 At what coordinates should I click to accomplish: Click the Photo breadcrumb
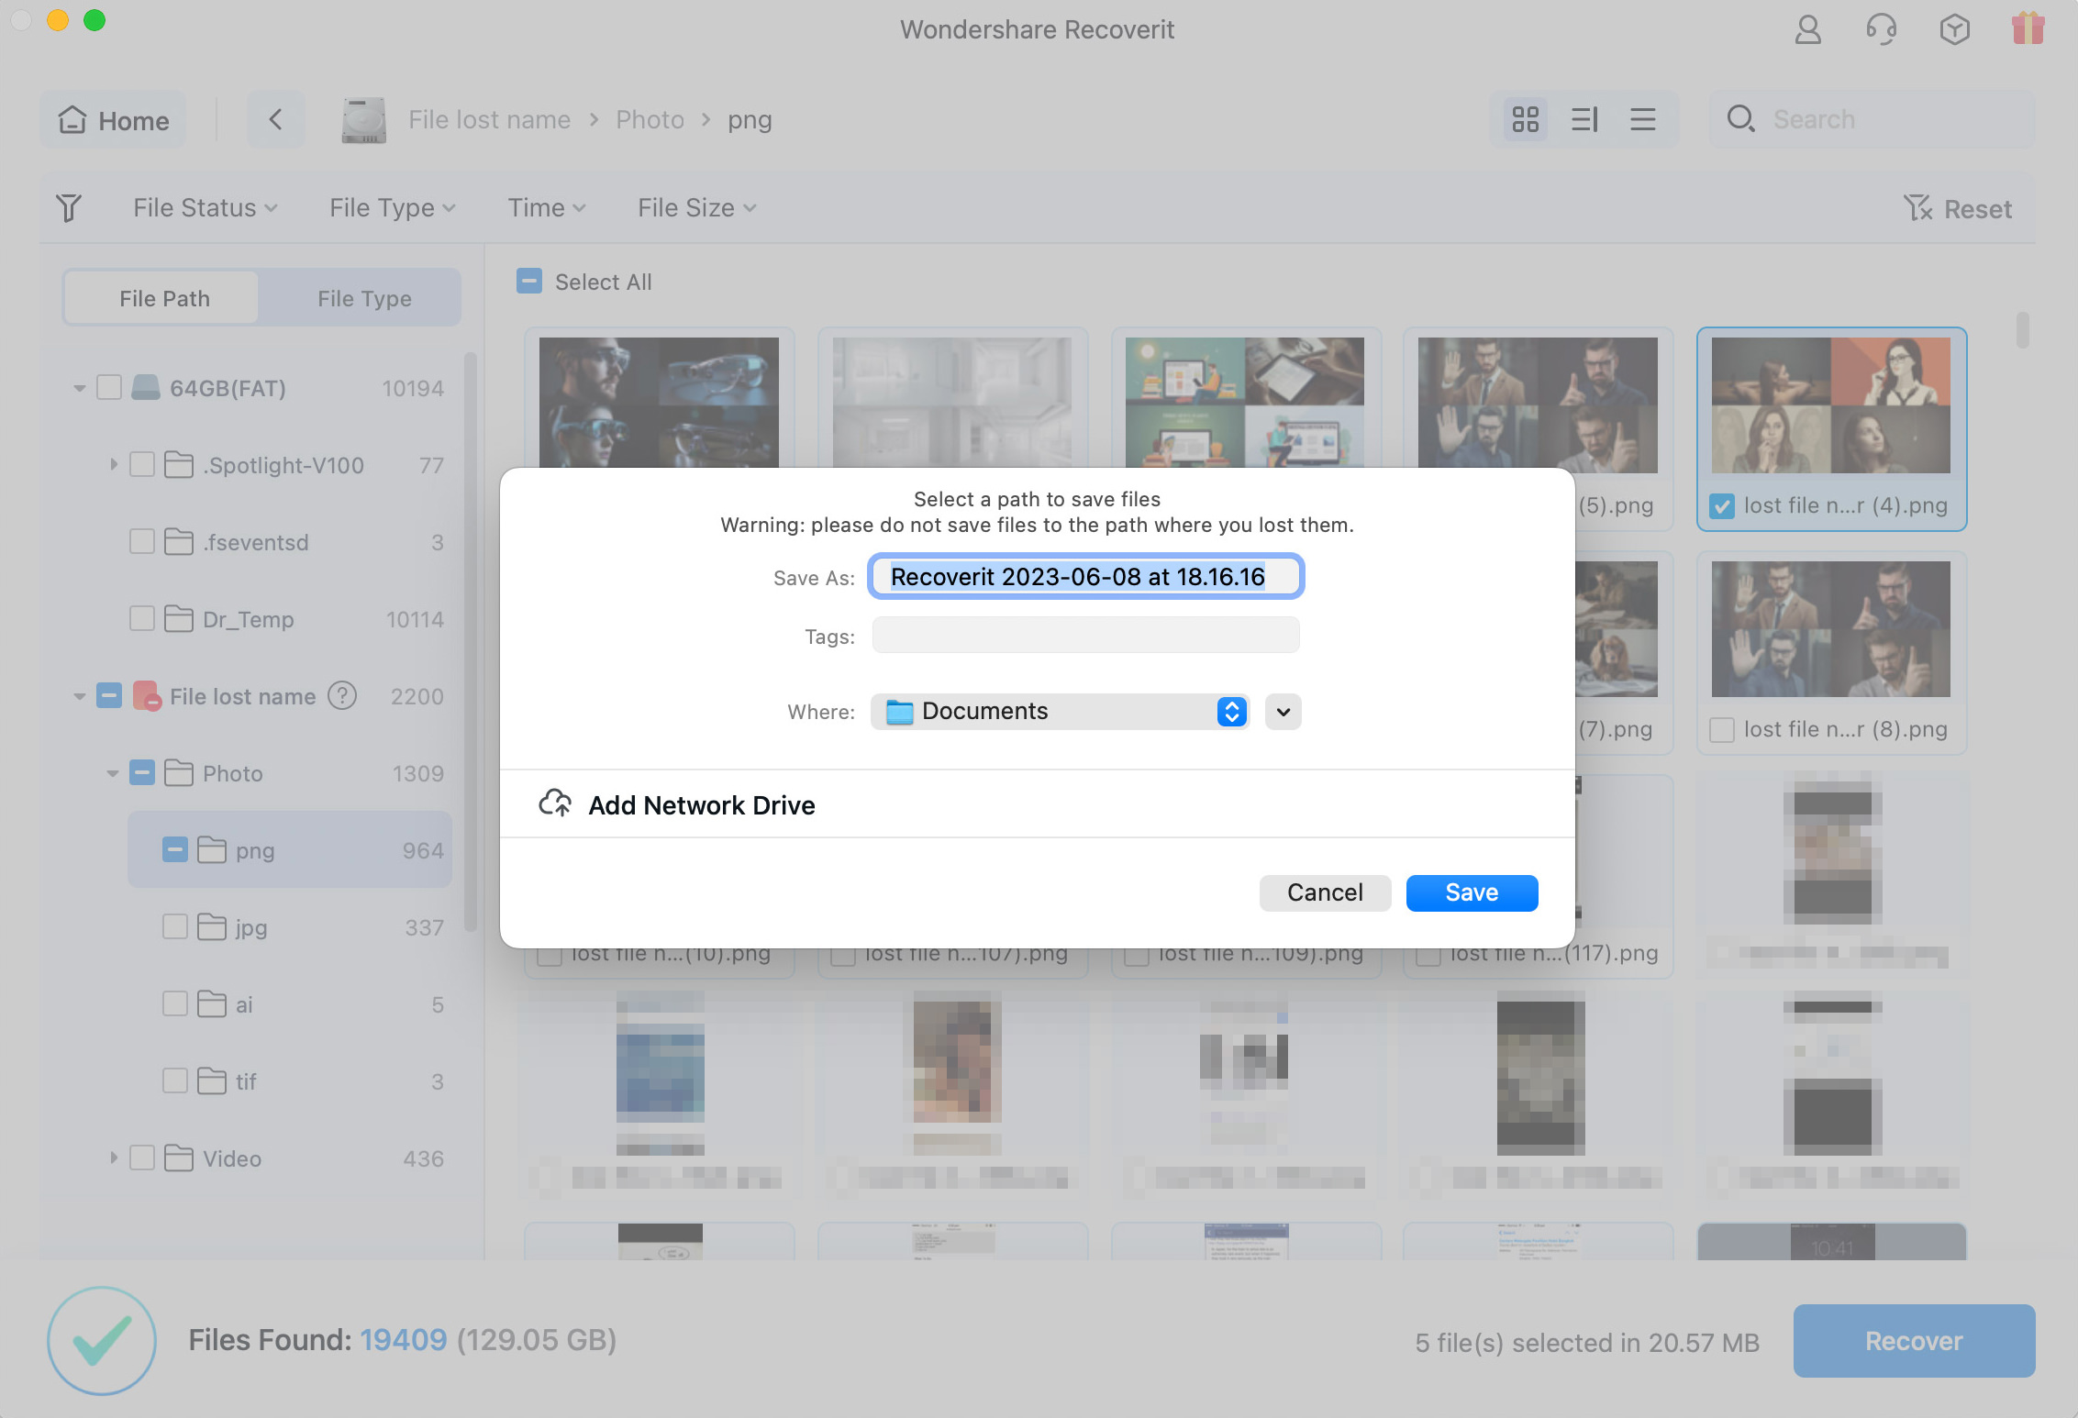pos(650,120)
